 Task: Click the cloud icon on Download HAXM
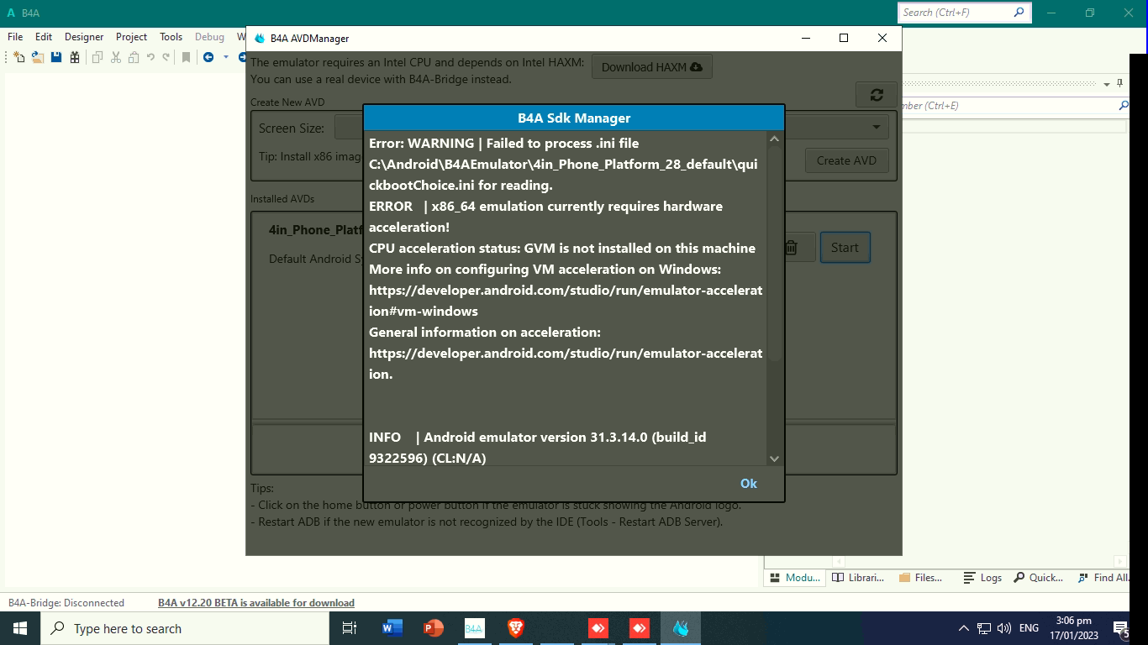click(x=696, y=67)
